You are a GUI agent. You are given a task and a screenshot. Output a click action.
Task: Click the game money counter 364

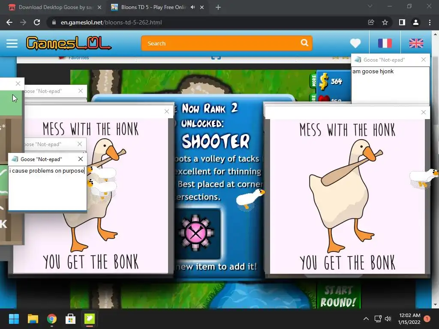pyautogui.click(x=336, y=81)
